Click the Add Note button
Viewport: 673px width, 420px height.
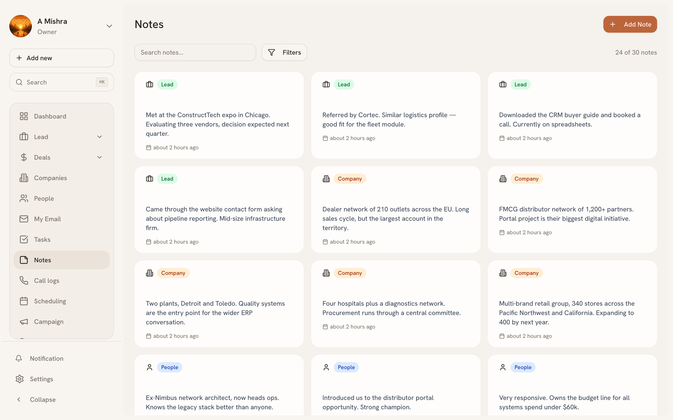coord(630,24)
